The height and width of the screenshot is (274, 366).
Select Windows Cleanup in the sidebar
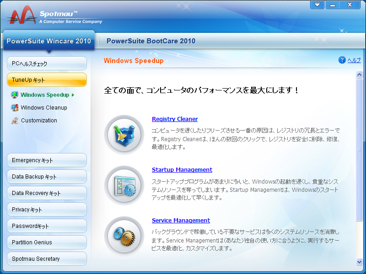coord(44,108)
